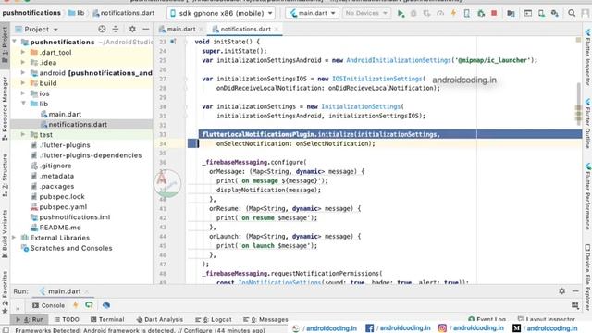The image size is (592, 333).
Task: Collapse the pushnotifications project root
Action: pyautogui.click(x=14, y=42)
